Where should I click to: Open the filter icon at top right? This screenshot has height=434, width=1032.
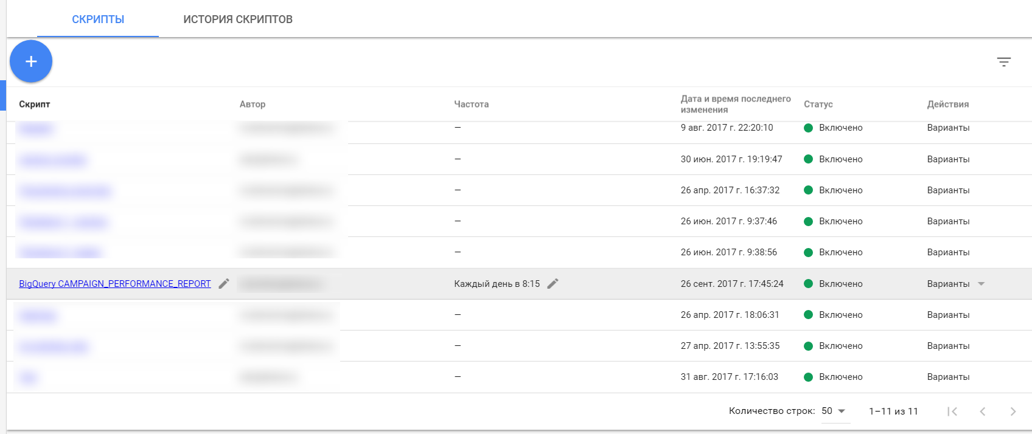click(1003, 62)
